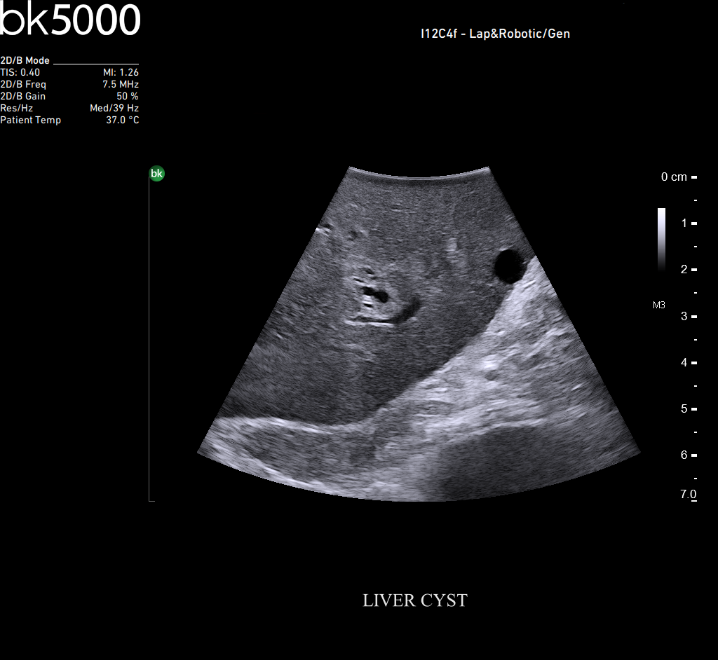Adjust the 2D/B Gain 50 % value
Viewport: 718px width, 660px height.
(x=127, y=96)
